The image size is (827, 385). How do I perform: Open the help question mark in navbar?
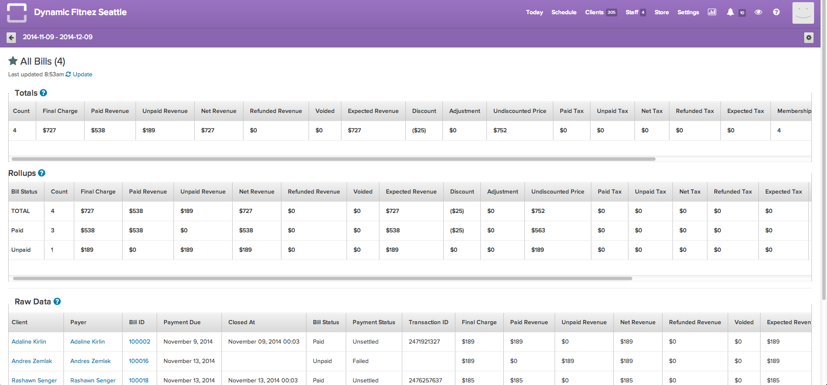click(x=776, y=12)
